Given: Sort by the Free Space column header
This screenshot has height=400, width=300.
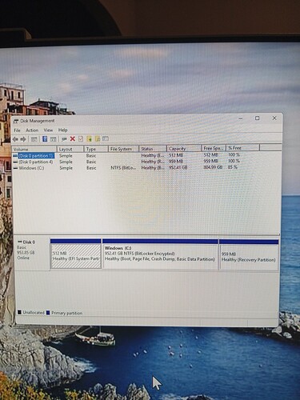Looking at the screenshot, I should pos(214,148).
